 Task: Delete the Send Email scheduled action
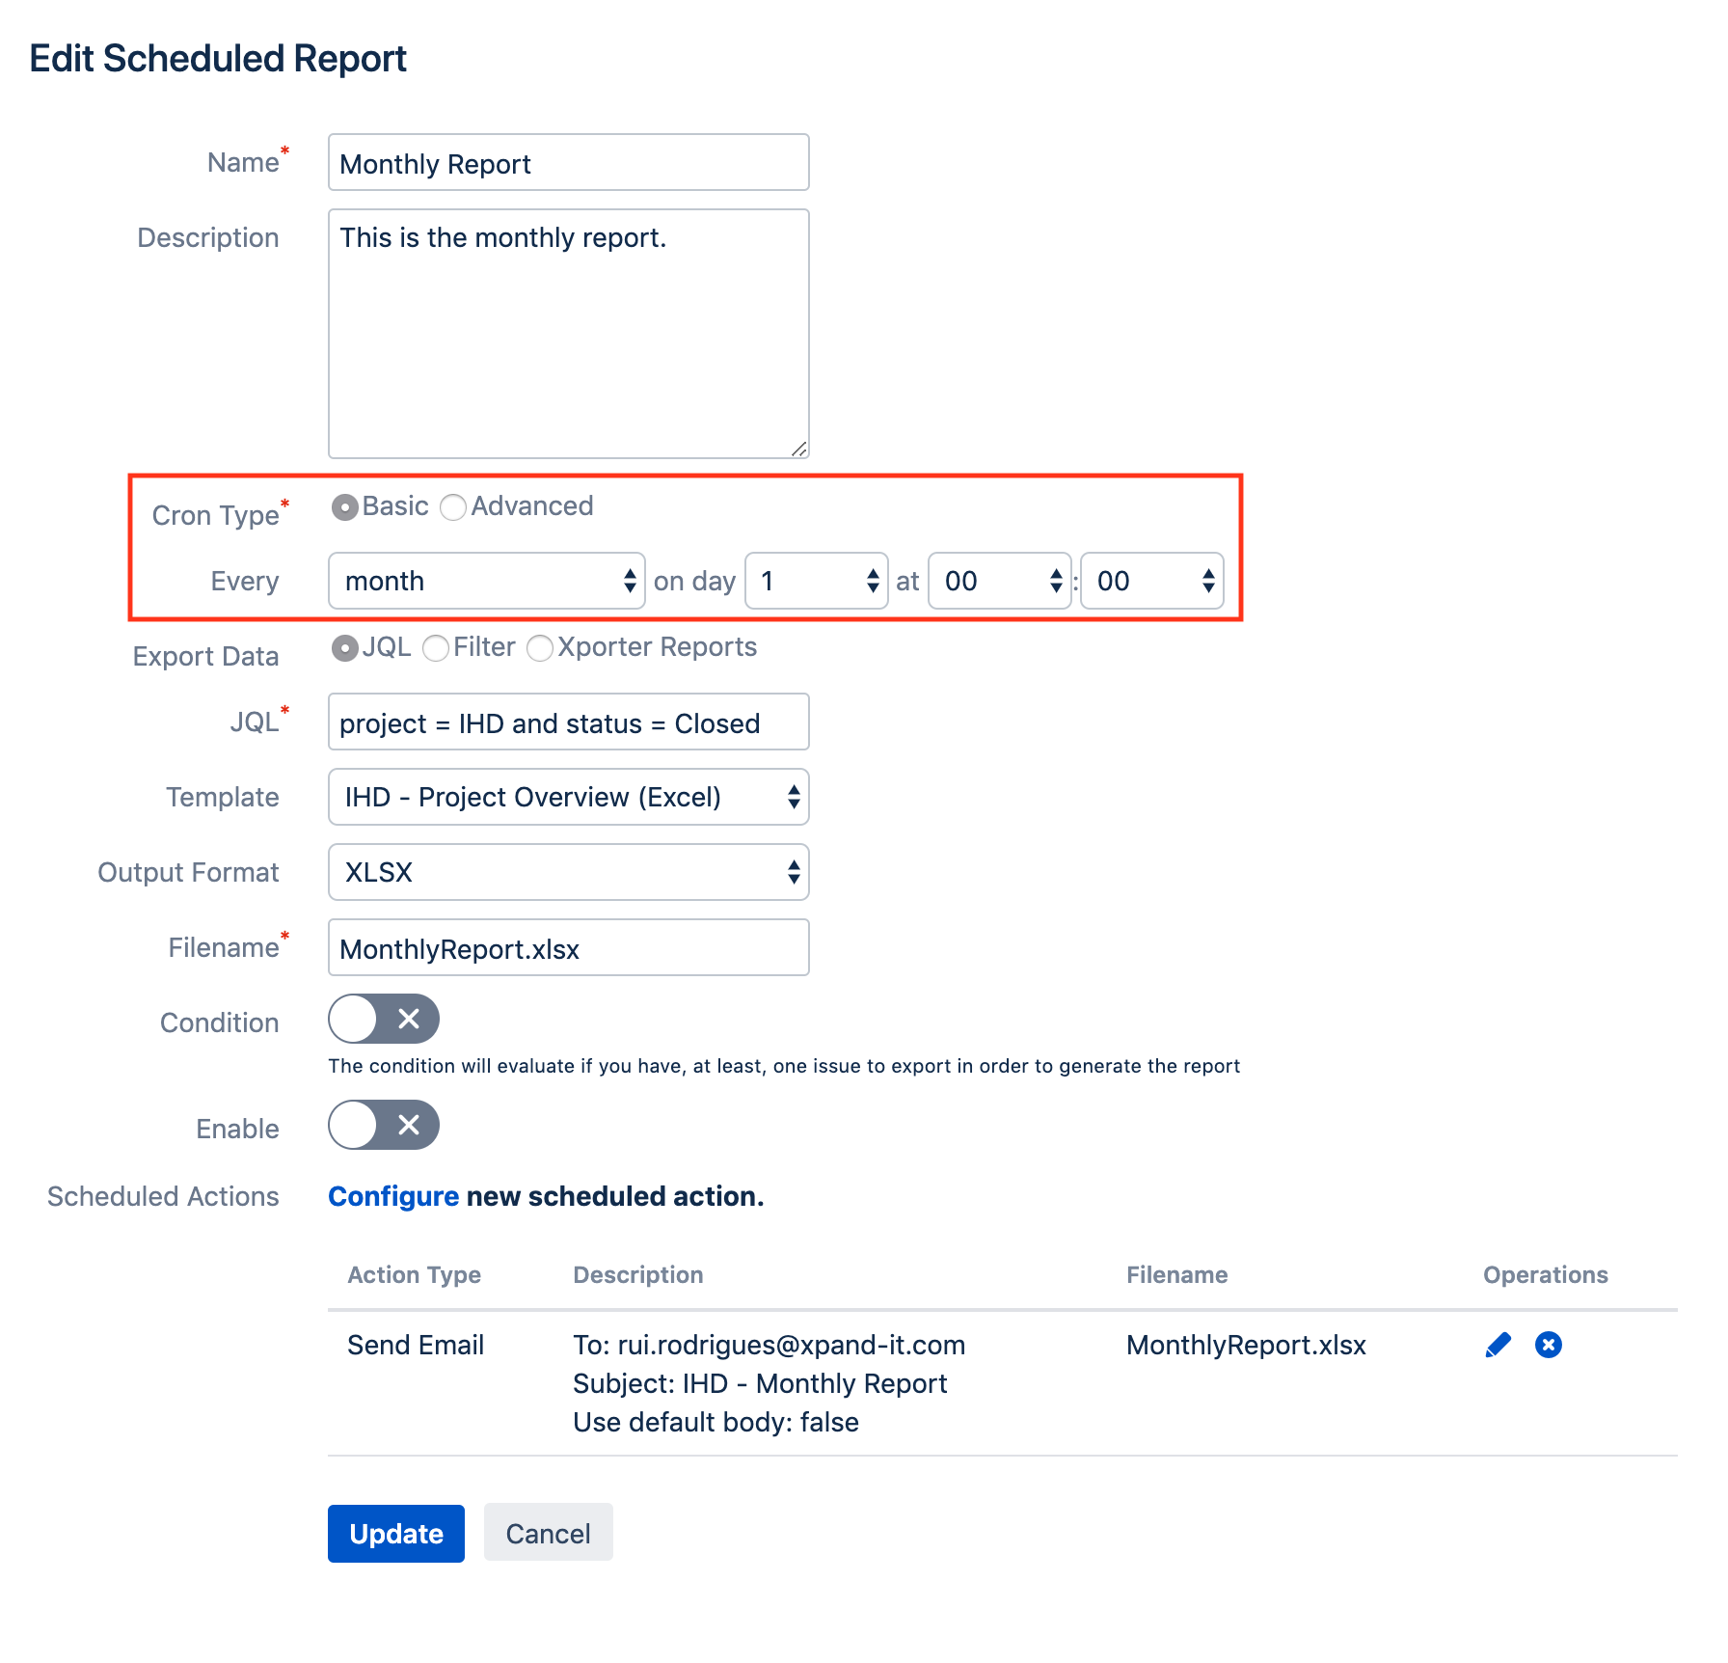1548,1345
